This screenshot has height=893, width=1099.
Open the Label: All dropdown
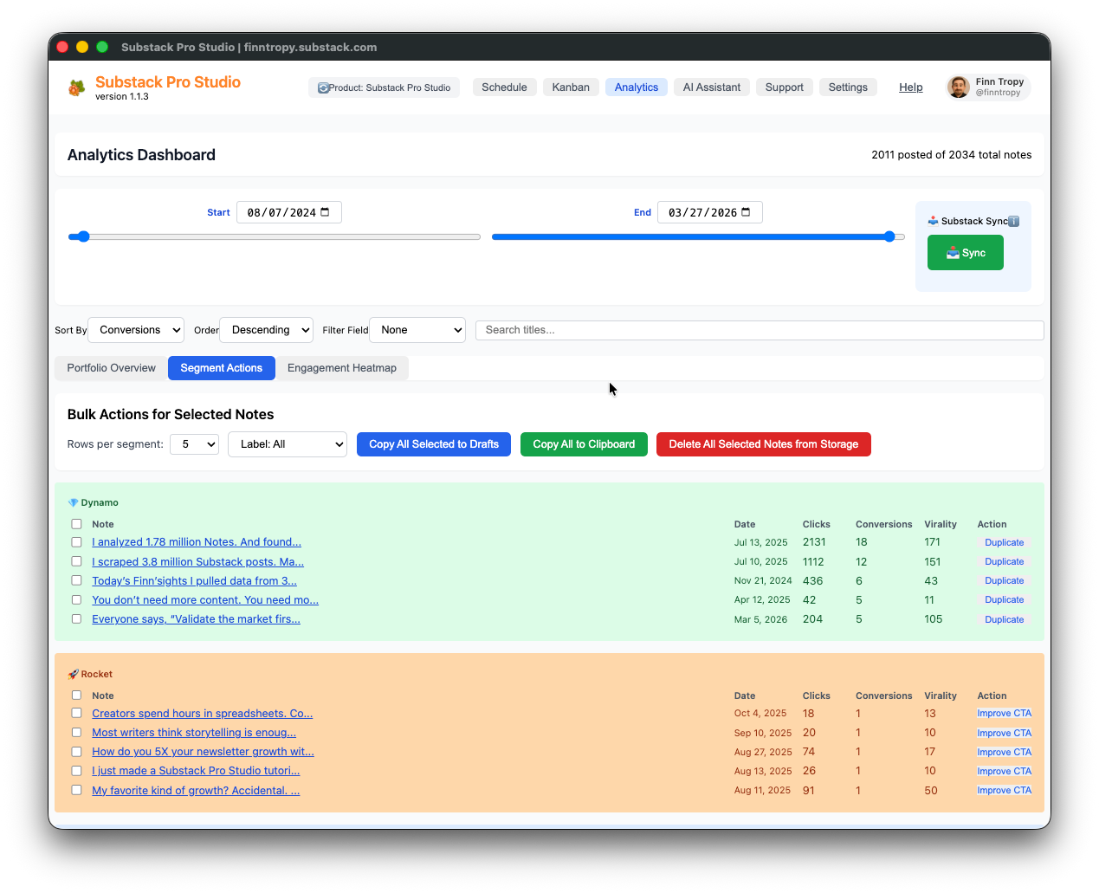[x=288, y=444]
